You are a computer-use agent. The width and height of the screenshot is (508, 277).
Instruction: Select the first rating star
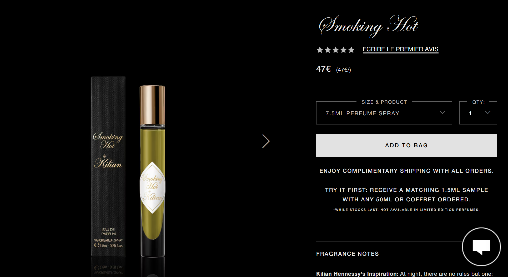(320, 50)
